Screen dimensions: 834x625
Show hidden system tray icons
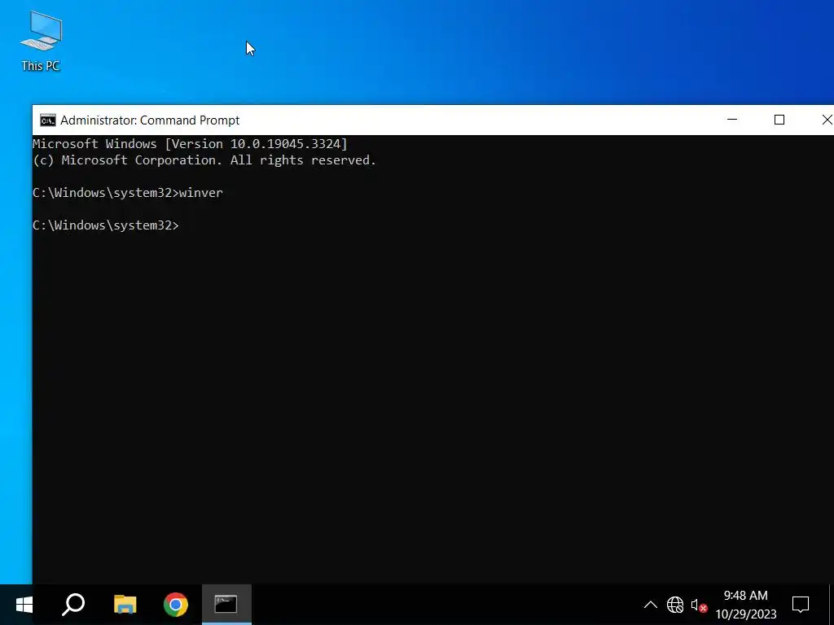(650, 605)
